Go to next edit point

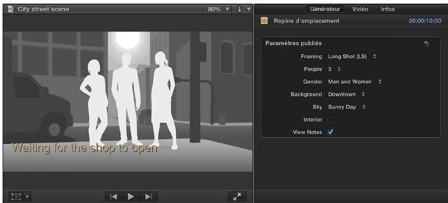[x=149, y=197]
